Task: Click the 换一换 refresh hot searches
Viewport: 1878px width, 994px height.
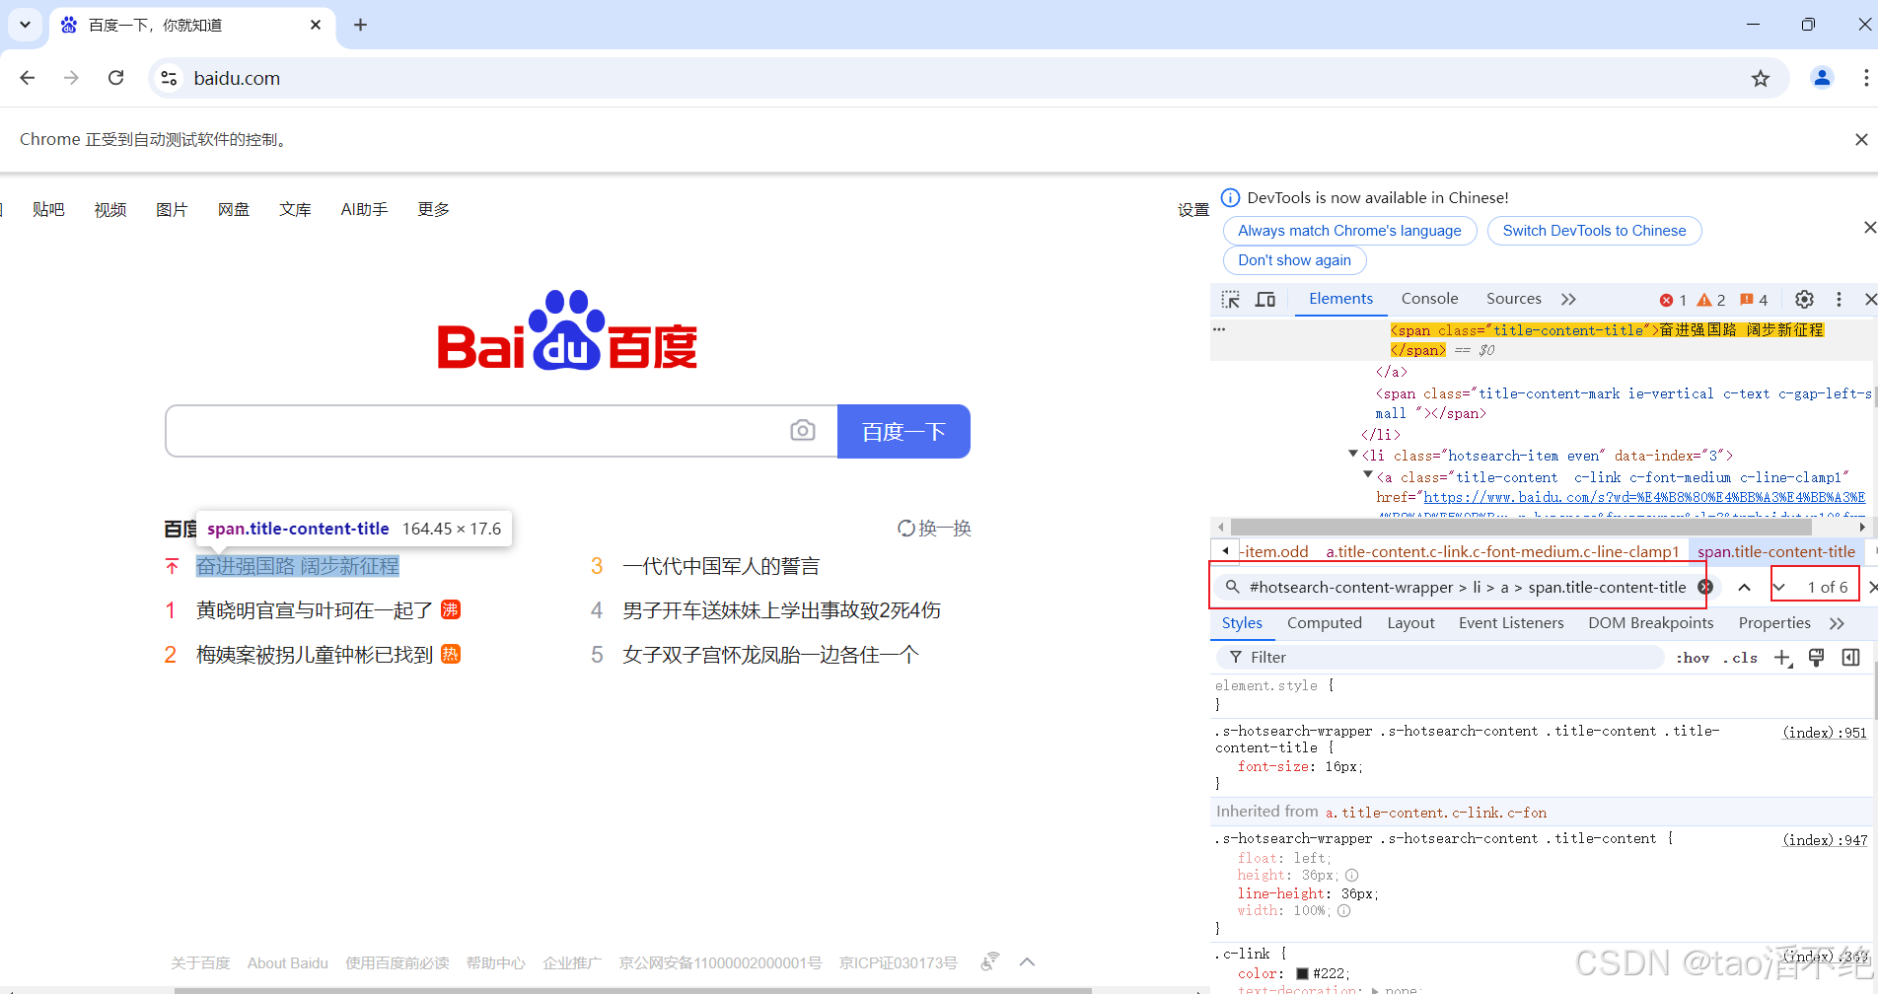Action: point(934,529)
